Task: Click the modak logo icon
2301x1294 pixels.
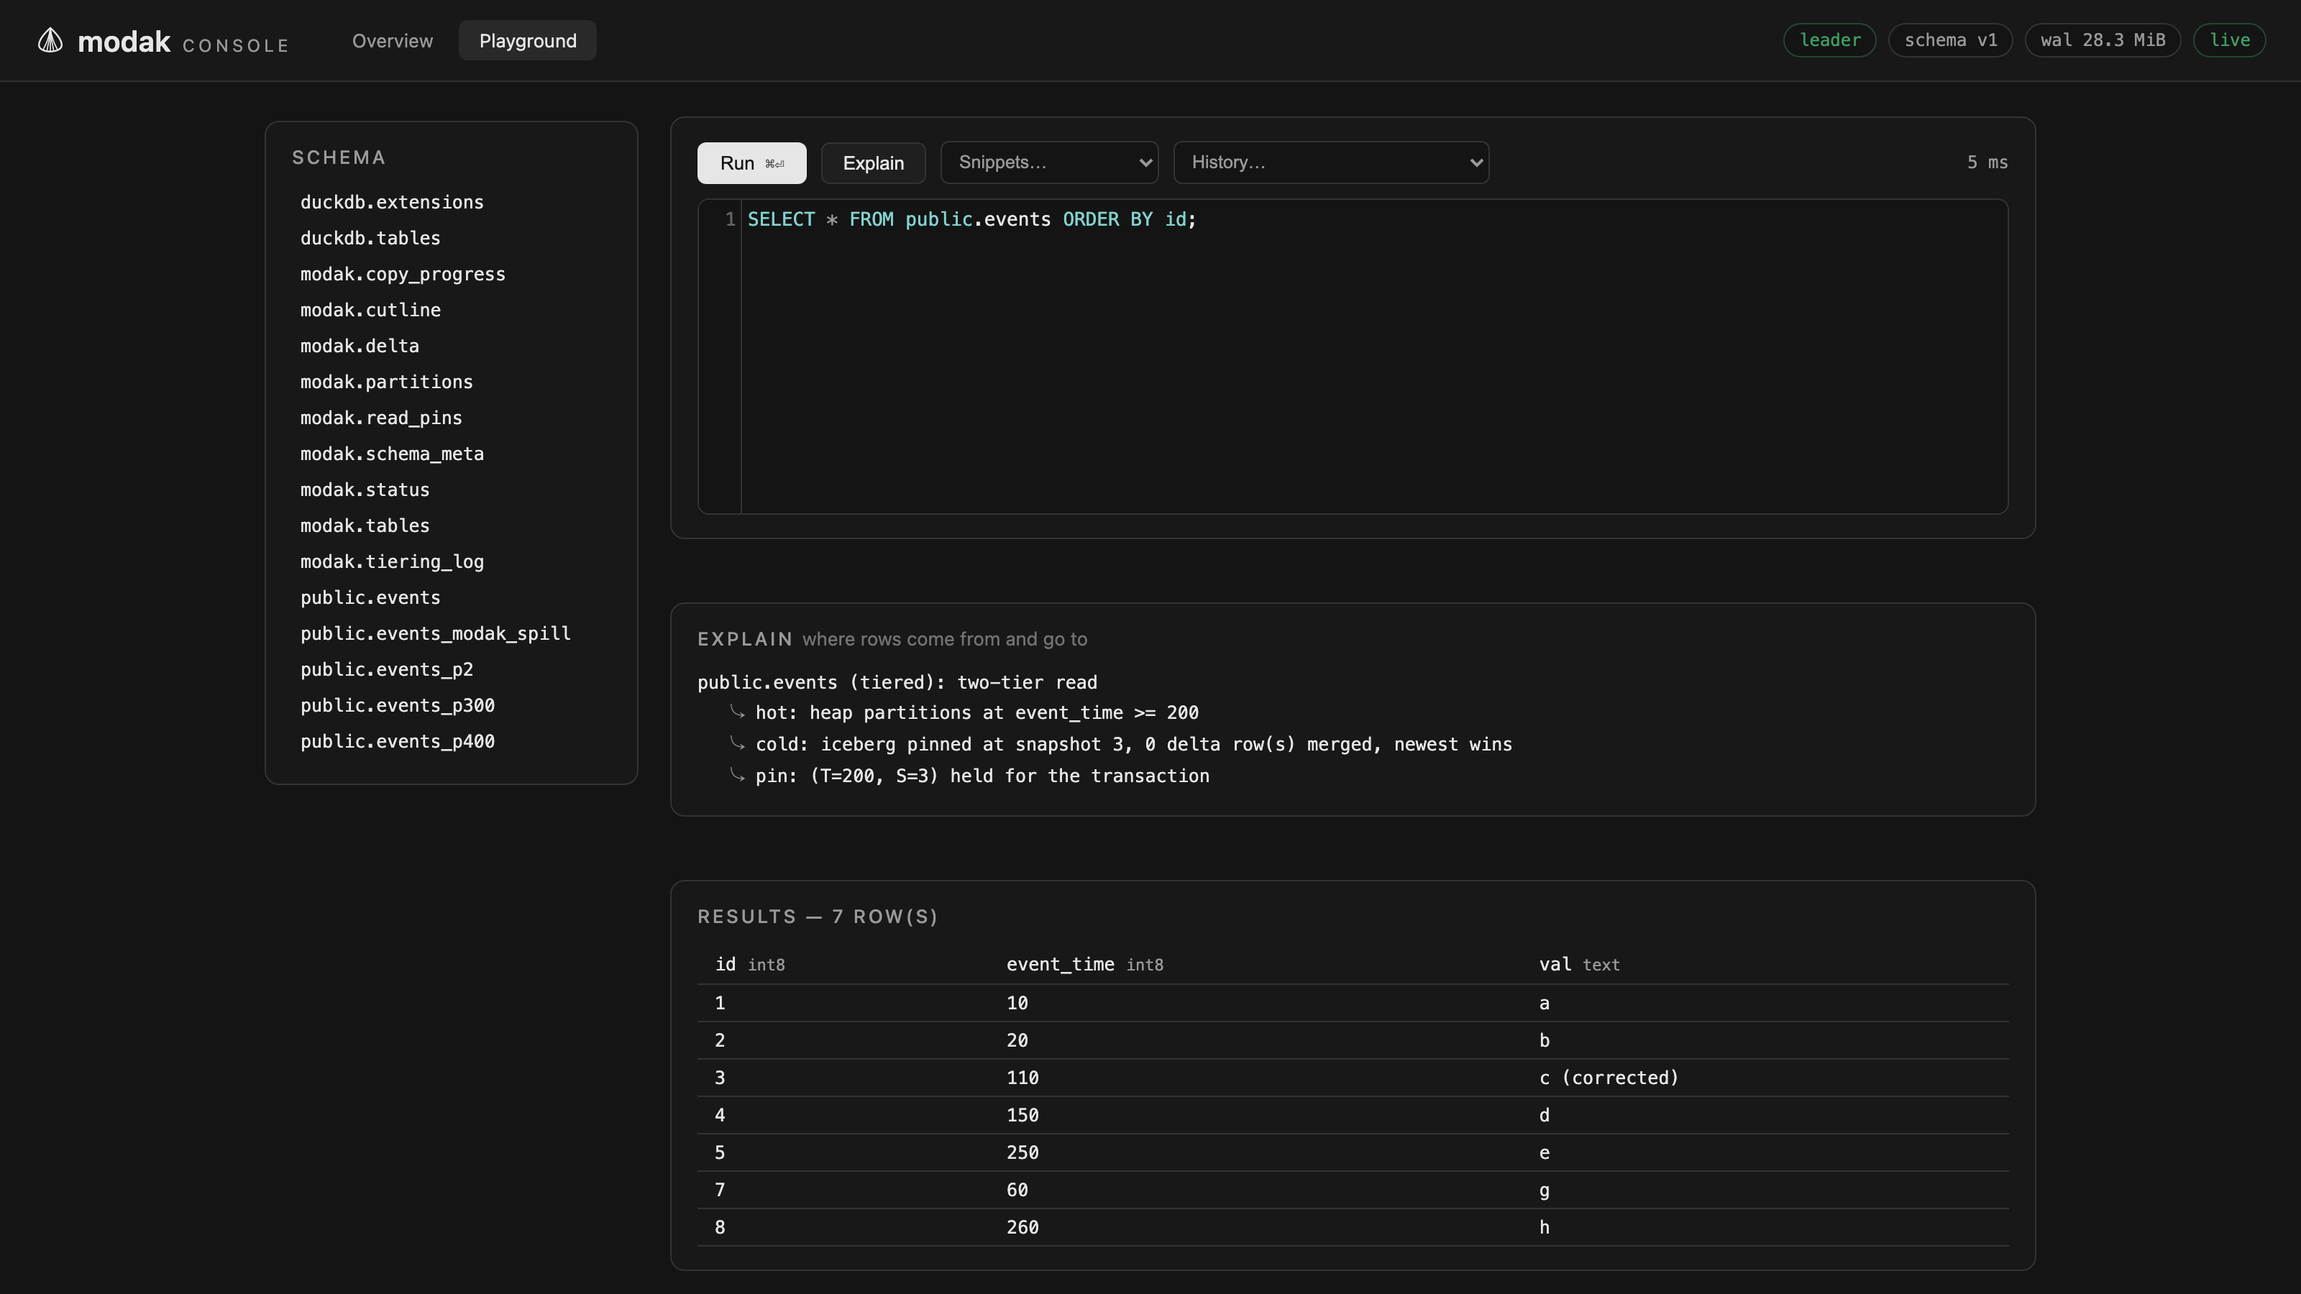Action: pyautogui.click(x=50, y=40)
